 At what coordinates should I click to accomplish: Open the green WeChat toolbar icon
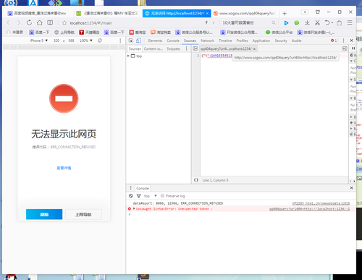pos(297,23)
